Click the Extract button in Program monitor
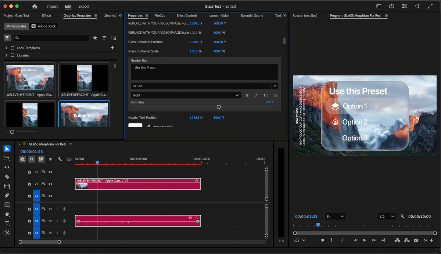This screenshot has width=441, height=254. tap(406, 240)
